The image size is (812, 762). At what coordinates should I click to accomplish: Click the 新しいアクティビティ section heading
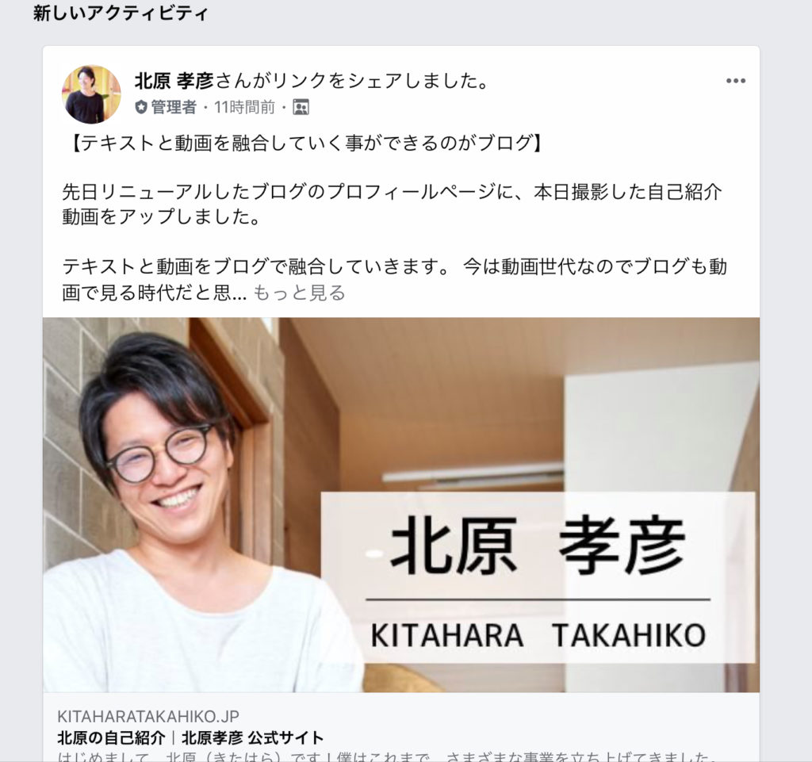[x=121, y=13]
